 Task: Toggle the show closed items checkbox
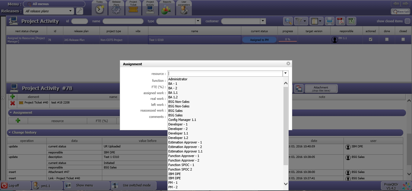407,21
